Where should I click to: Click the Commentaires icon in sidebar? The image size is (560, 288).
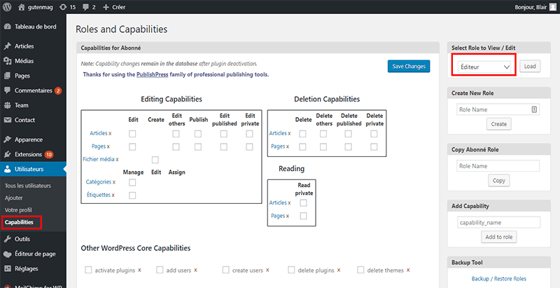[x=8, y=91]
